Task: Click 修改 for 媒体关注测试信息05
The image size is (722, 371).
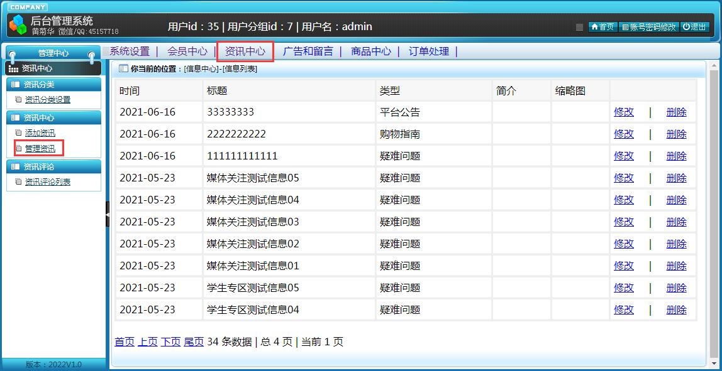Action: (x=624, y=178)
